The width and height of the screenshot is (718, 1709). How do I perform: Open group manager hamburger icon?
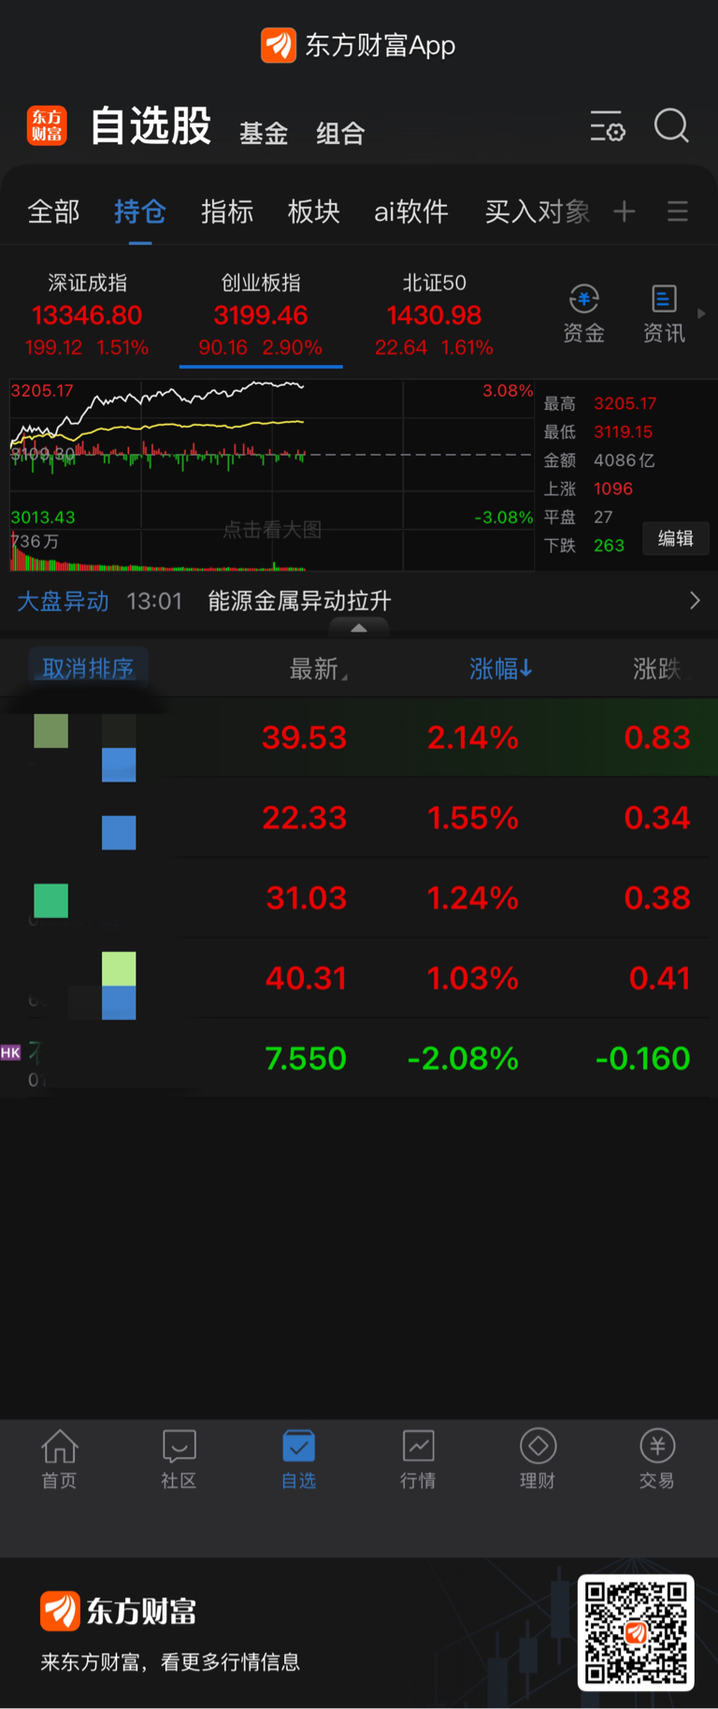point(678,212)
